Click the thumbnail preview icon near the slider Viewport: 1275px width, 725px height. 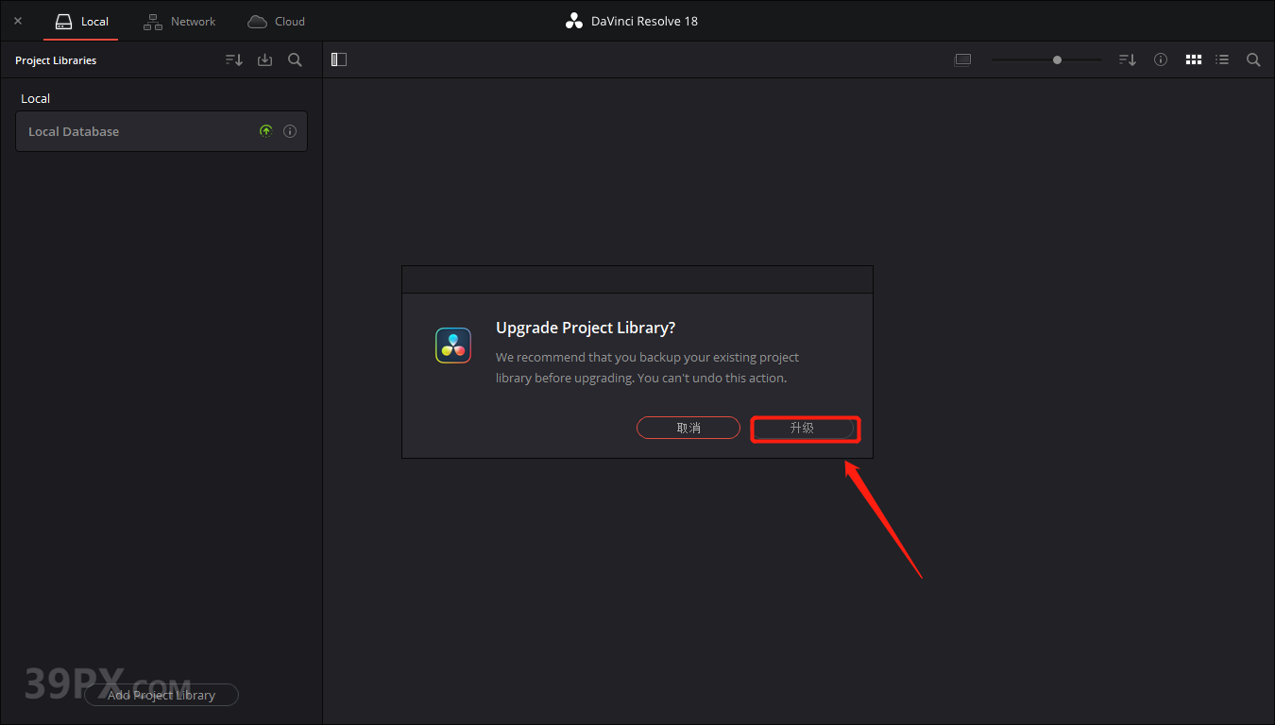pos(962,59)
